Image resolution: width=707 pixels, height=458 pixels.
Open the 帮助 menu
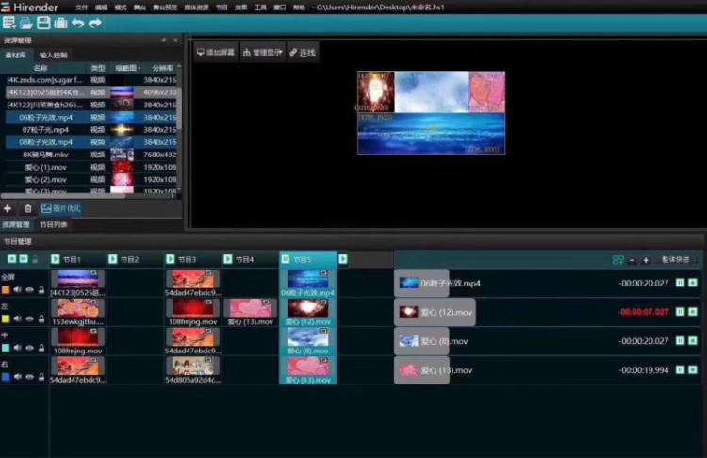(x=299, y=8)
